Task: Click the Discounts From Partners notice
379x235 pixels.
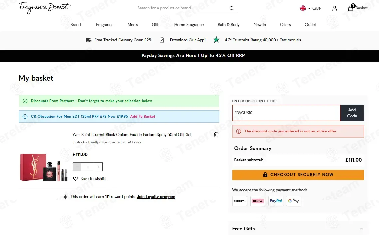Action: click(119, 101)
